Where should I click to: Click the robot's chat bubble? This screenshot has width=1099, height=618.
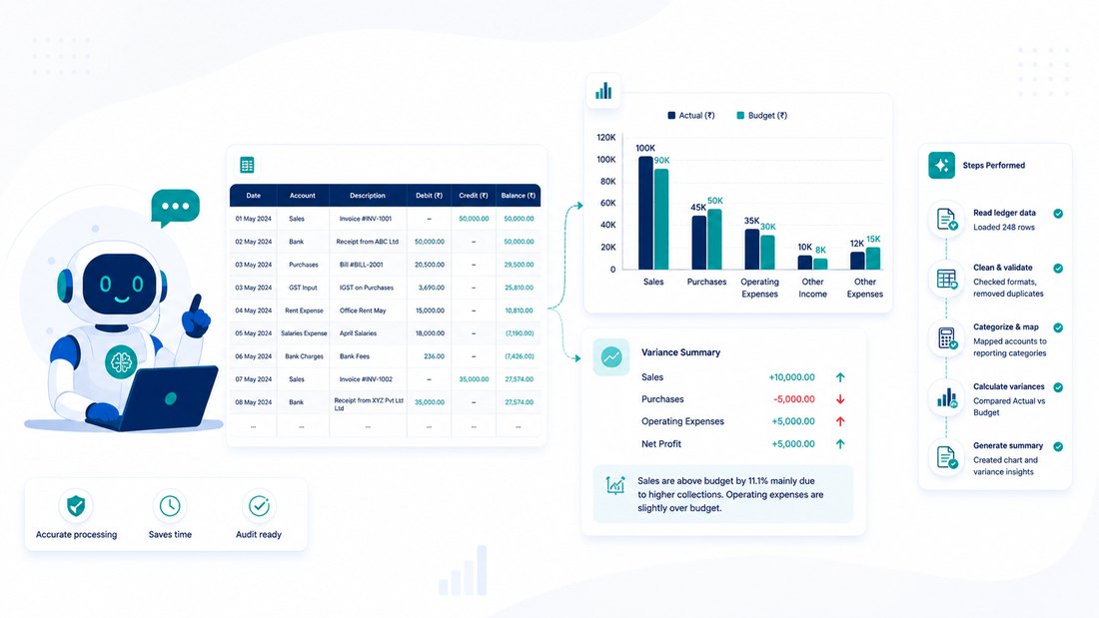pyautogui.click(x=175, y=208)
